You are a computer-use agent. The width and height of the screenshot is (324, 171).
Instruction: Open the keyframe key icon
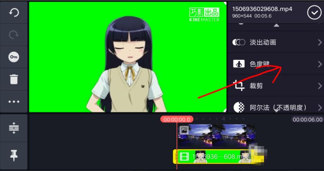(14, 57)
